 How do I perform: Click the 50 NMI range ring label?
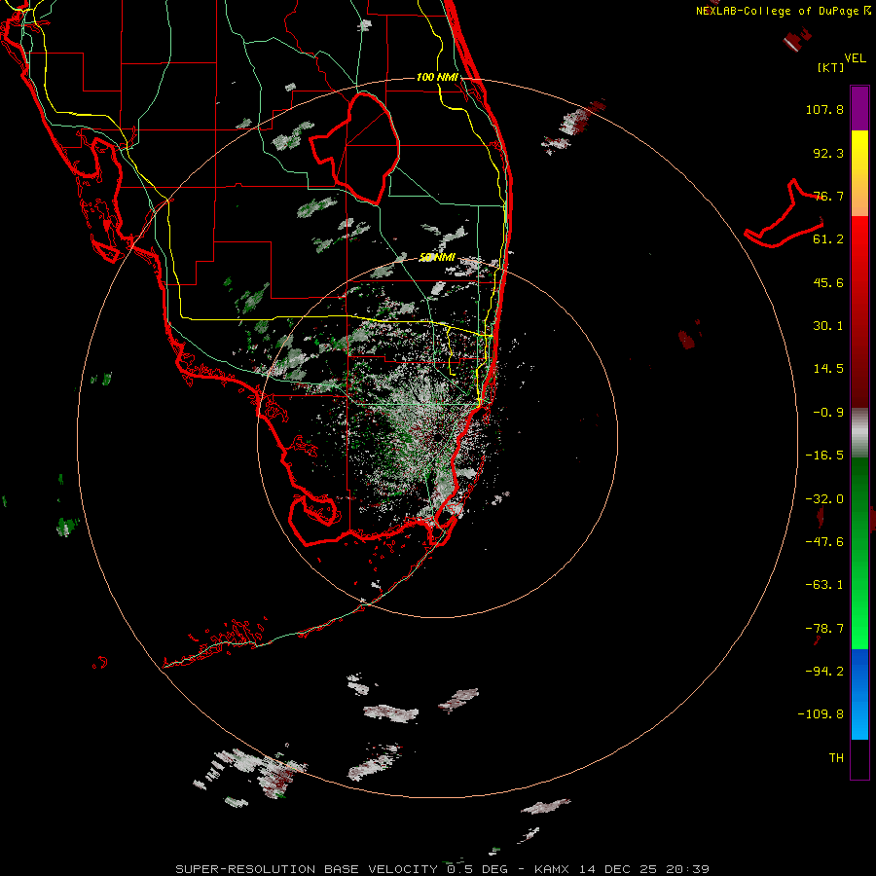click(437, 258)
